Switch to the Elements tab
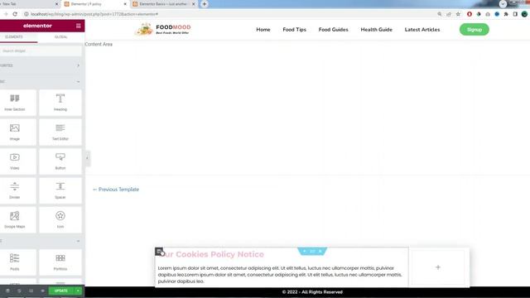Image resolution: width=530 pixels, height=298 pixels. click(14, 36)
